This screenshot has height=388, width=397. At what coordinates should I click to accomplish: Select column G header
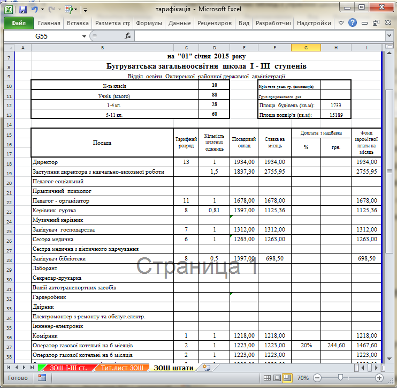pyautogui.click(x=306, y=47)
